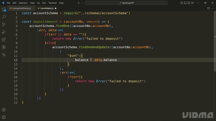Minimize the VS Code window
The image size is (216, 121).
point(198,3)
